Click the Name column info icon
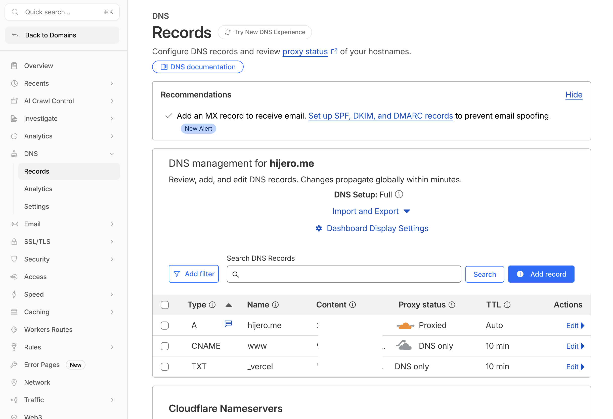 point(275,305)
